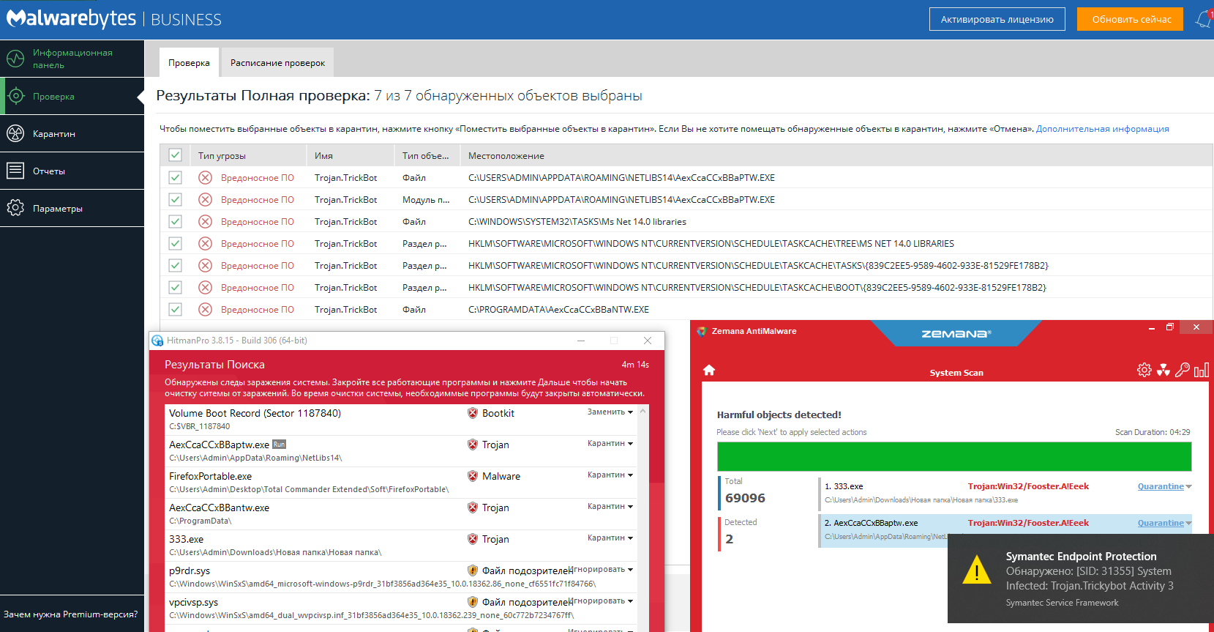Open Параметры section in sidebar

(x=72, y=208)
